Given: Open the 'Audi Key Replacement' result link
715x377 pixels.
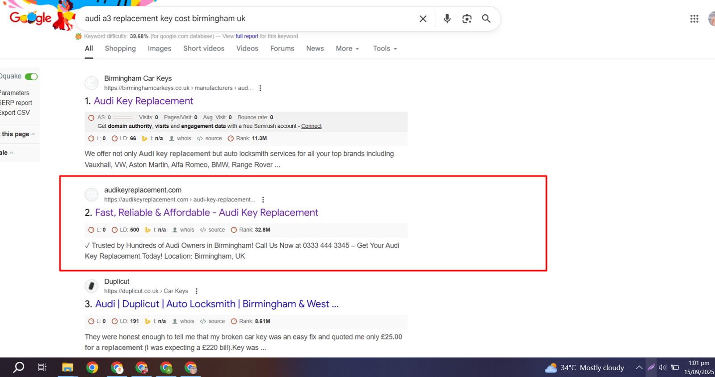Looking at the screenshot, I should [x=143, y=101].
